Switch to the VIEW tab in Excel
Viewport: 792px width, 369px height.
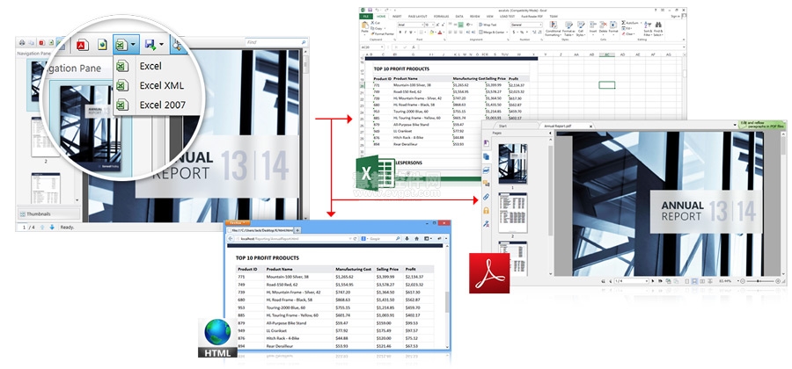[489, 16]
